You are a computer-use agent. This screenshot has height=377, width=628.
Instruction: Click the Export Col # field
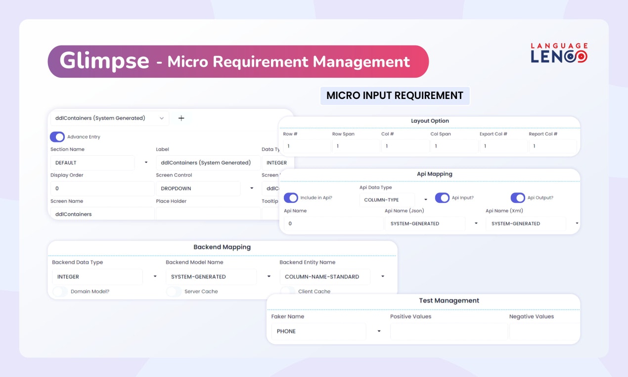503,146
